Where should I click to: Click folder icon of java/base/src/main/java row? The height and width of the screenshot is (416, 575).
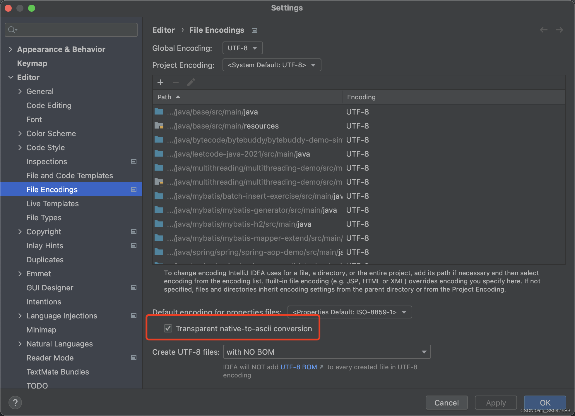(159, 112)
